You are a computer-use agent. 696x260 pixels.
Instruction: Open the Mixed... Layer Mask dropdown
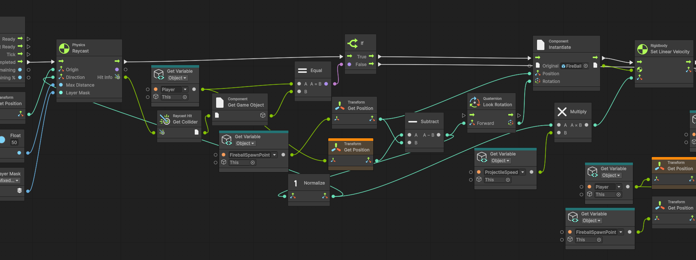tap(10, 181)
